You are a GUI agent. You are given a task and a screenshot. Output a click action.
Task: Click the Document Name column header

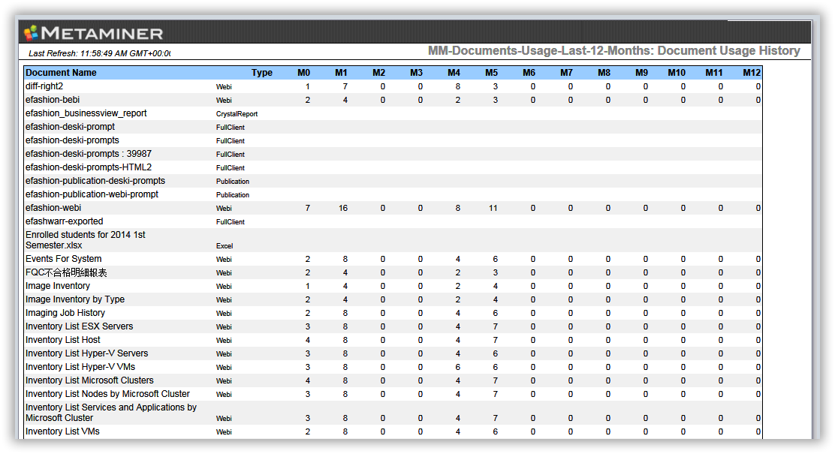click(62, 73)
